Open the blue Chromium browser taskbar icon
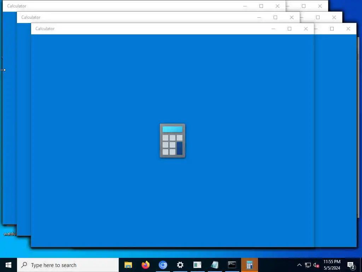The height and width of the screenshot is (272, 362). tap(163, 265)
